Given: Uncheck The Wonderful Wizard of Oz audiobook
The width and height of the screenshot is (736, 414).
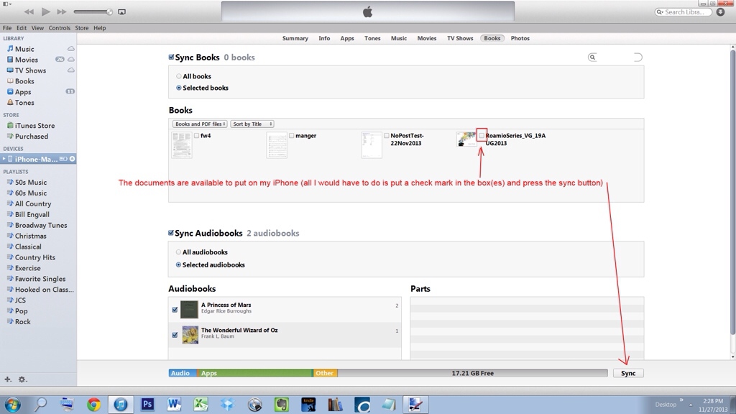Looking at the screenshot, I should click(175, 335).
